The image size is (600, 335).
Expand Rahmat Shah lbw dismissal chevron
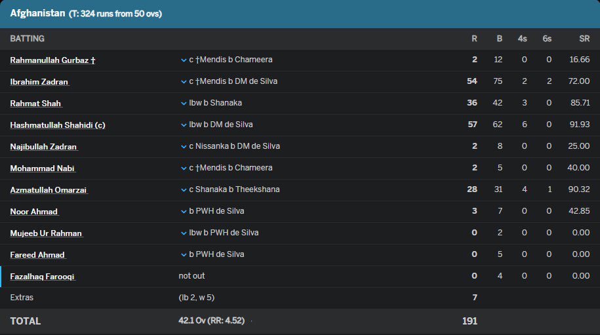point(184,103)
